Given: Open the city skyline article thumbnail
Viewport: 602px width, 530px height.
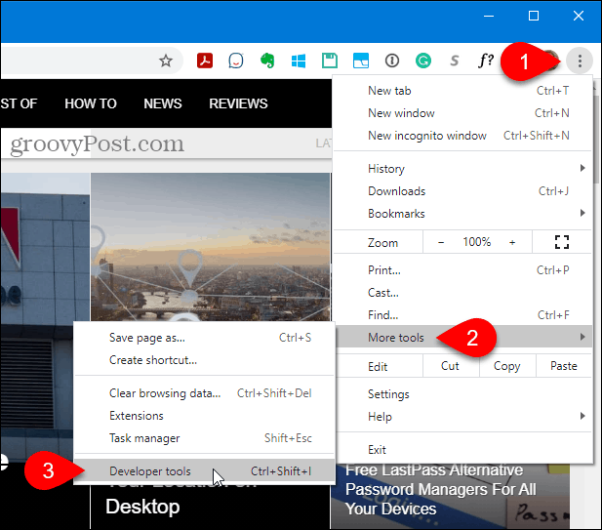Looking at the screenshot, I should (x=211, y=247).
